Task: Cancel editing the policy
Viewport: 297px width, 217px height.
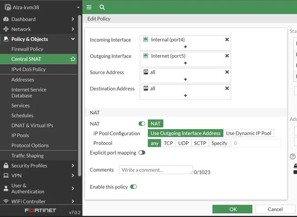Action: tap(275, 209)
